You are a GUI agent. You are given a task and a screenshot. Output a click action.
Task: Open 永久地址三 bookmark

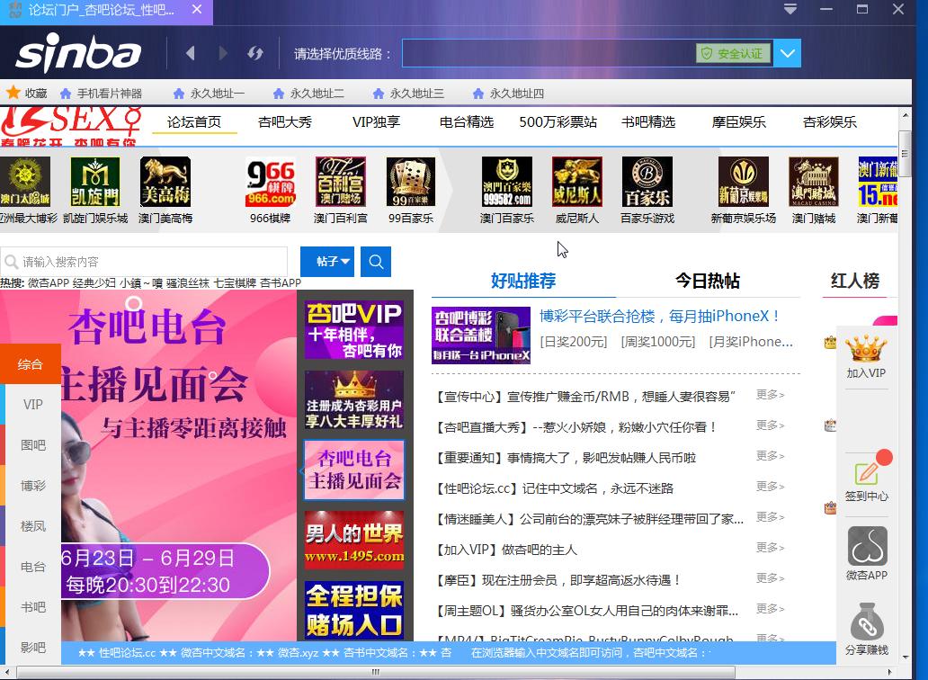[408, 94]
